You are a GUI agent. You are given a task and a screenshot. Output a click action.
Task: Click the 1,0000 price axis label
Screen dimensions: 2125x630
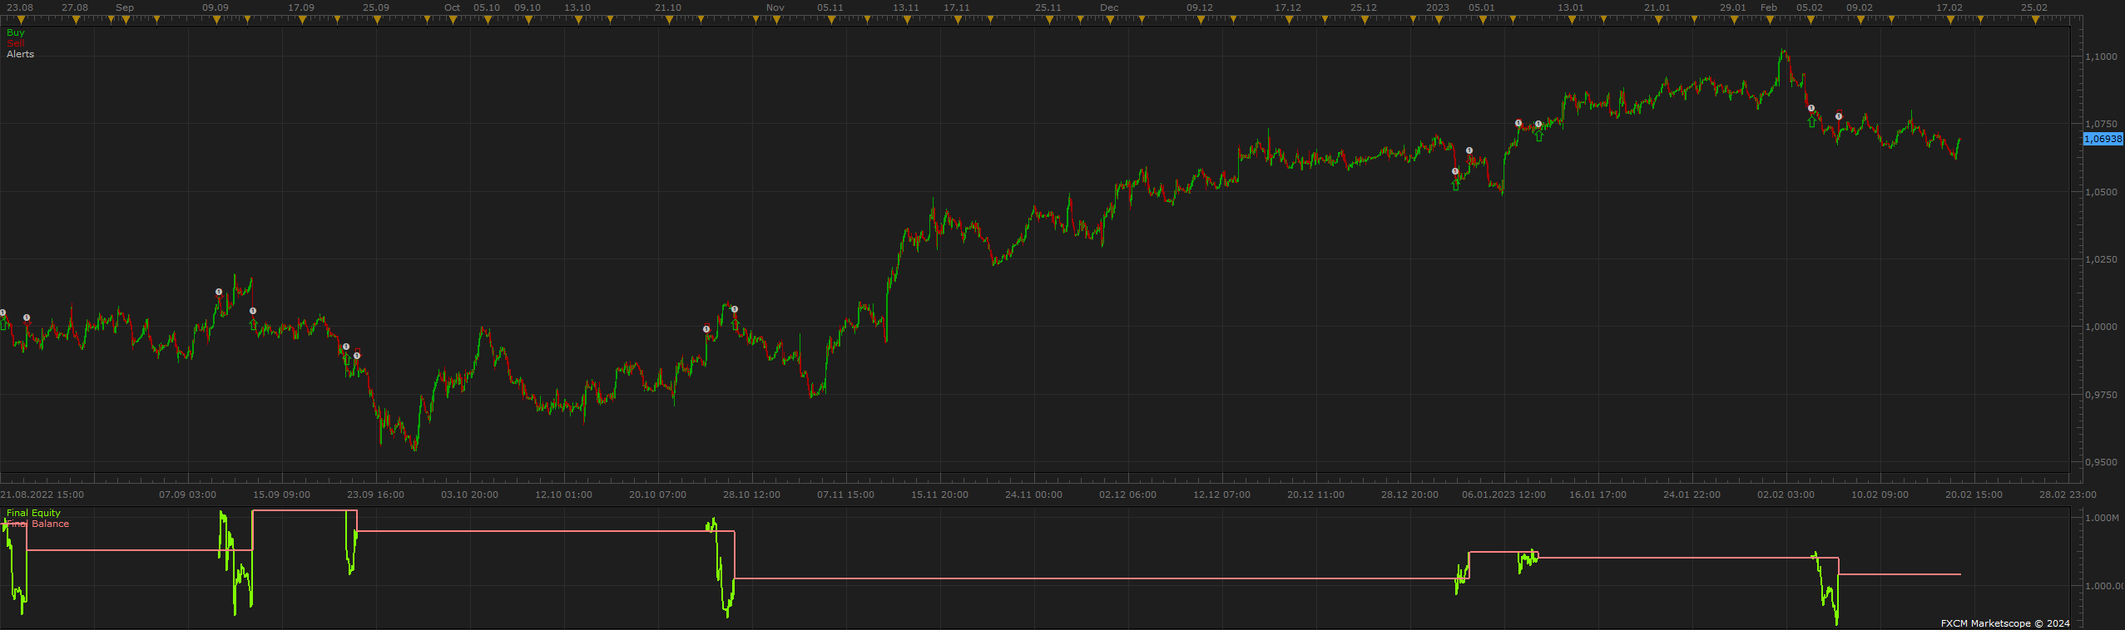(x=2101, y=327)
